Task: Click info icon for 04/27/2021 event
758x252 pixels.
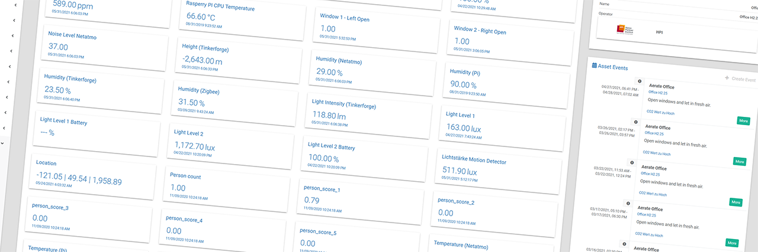Action: pos(640,81)
